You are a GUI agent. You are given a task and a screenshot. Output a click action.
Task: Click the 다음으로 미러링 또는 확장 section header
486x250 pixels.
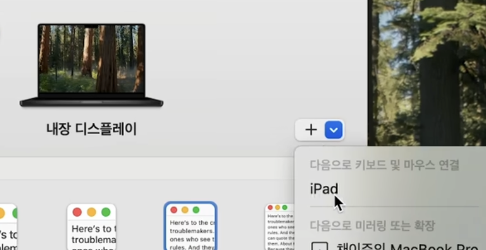point(373,225)
